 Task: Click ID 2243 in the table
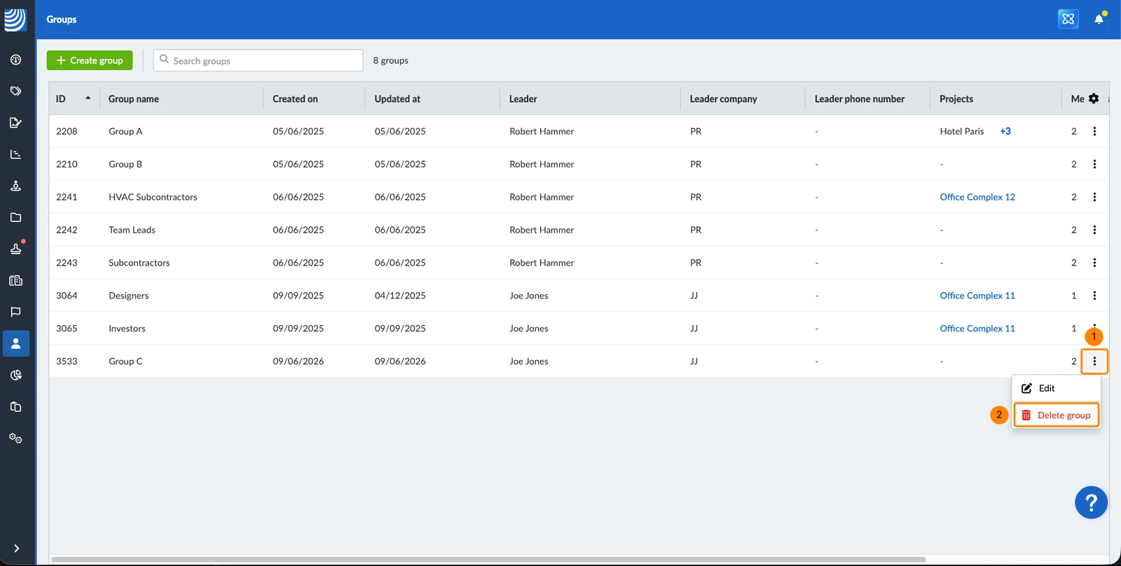(x=67, y=263)
